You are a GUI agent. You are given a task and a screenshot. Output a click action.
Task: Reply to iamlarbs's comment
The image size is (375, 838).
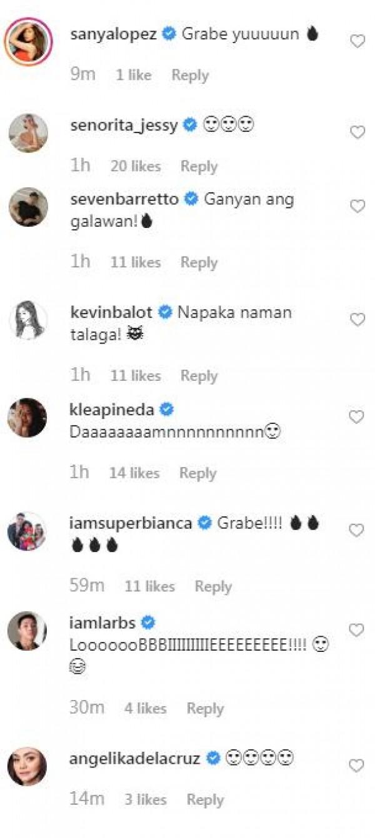205,709
